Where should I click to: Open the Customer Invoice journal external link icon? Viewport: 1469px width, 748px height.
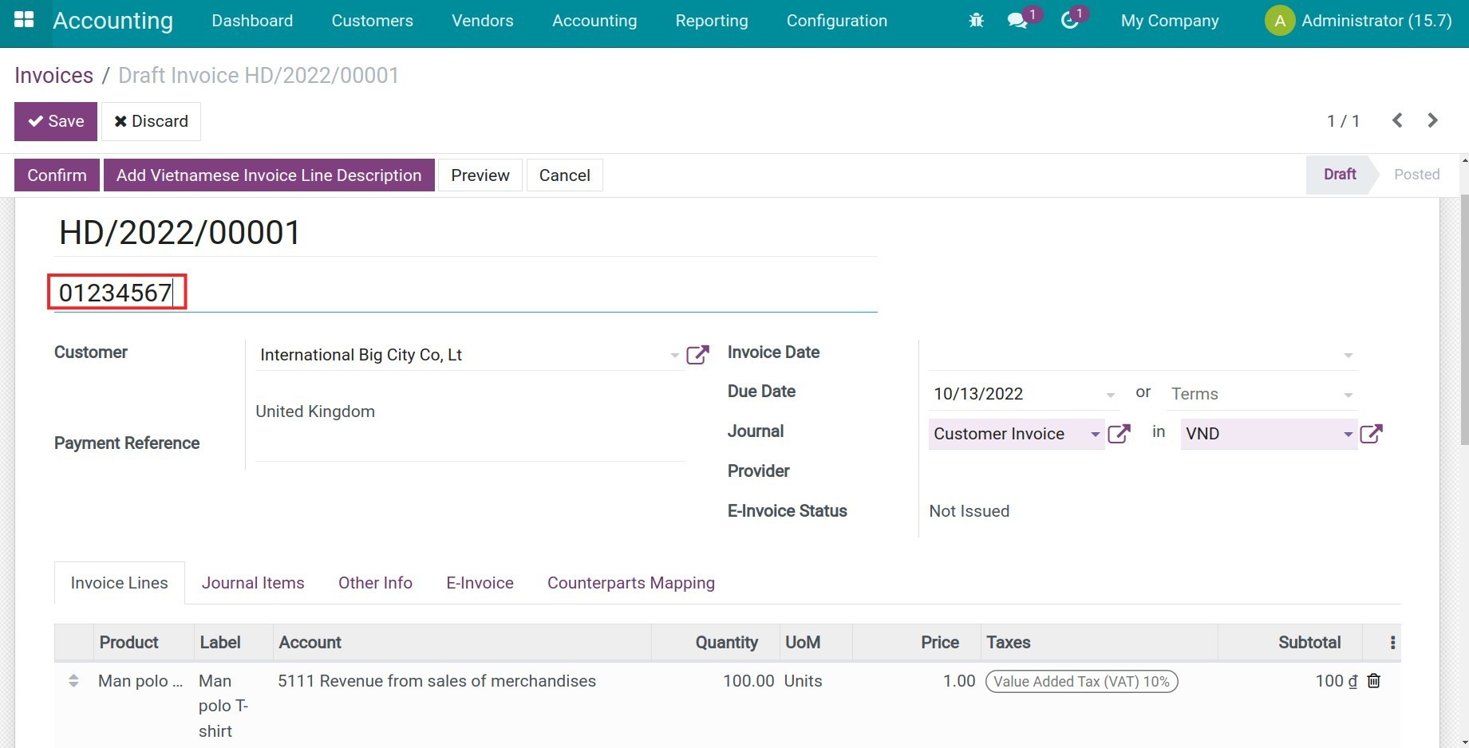(1118, 433)
